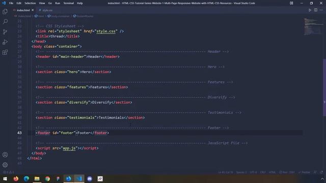Open the Accounts menu icon

click(x=5, y=155)
